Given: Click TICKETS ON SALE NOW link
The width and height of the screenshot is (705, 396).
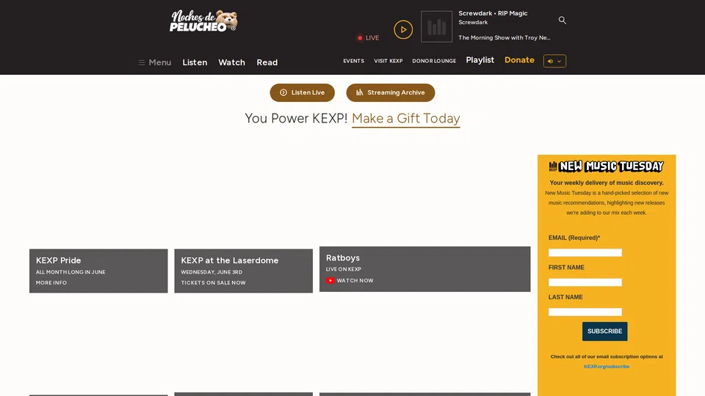Looking at the screenshot, I should pyautogui.click(x=213, y=283).
